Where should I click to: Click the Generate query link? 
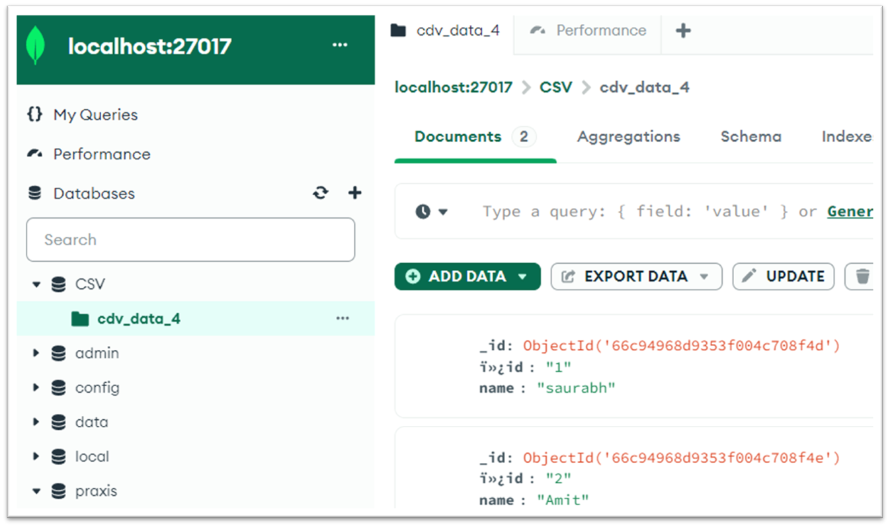pos(850,212)
